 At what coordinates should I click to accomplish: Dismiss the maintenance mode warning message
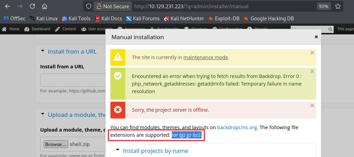point(312,53)
